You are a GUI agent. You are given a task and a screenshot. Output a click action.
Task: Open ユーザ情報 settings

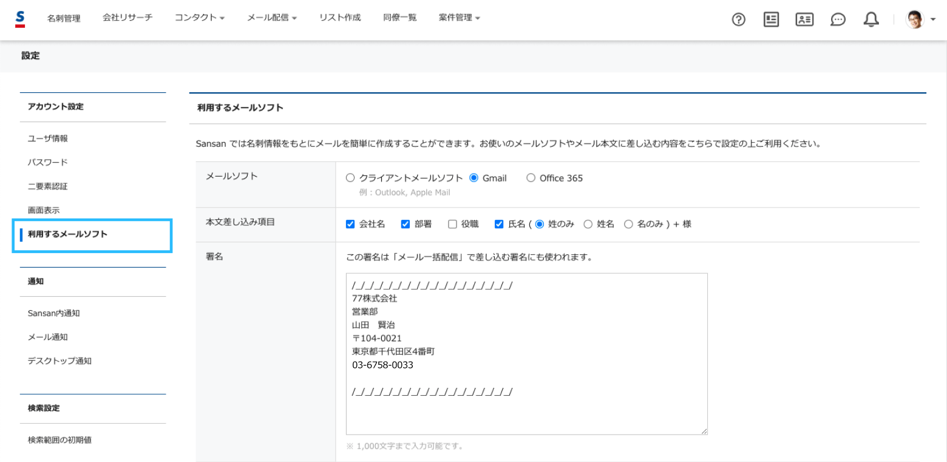[x=48, y=138]
